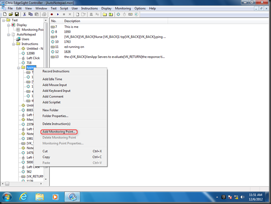This screenshot has height=204, width=271.
Task: Select the 718 tree item
Action: (29, 63)
